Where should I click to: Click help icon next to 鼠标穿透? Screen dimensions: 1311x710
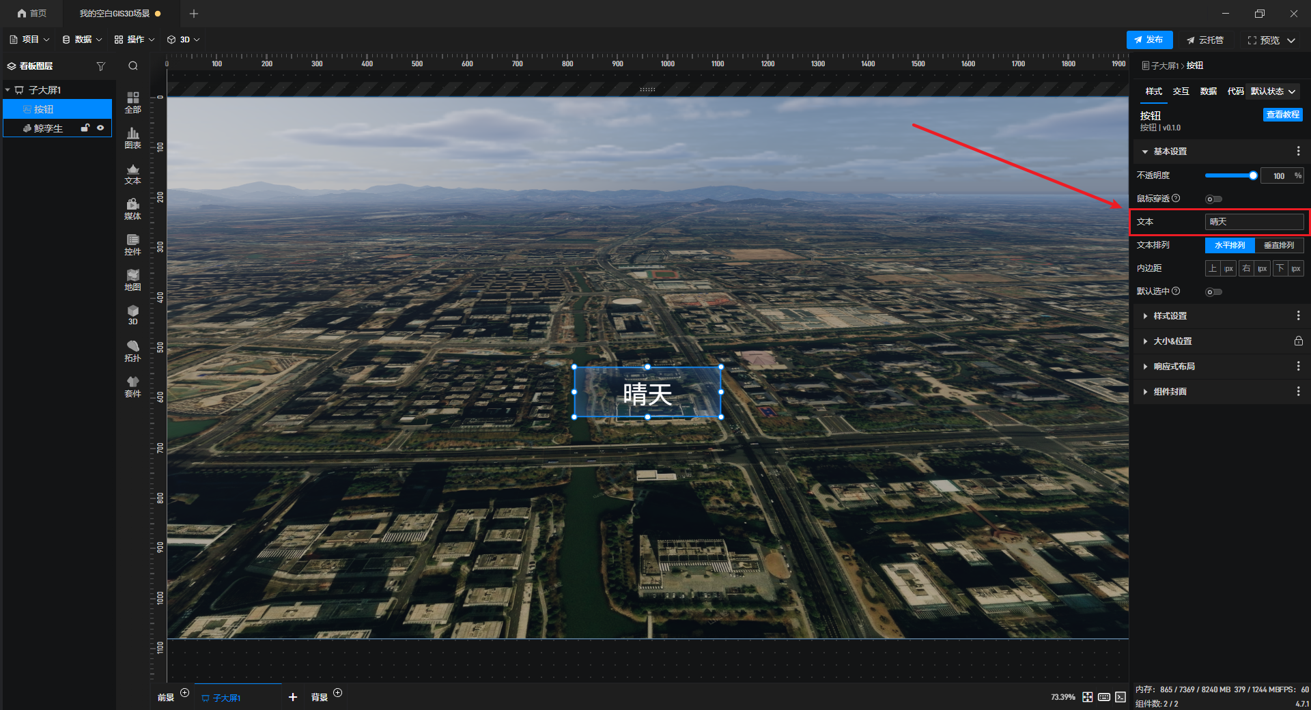tap(1176, 198)
